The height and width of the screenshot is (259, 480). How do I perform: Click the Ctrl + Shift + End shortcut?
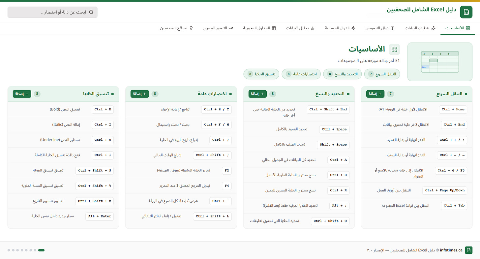[x=328, y=109]
